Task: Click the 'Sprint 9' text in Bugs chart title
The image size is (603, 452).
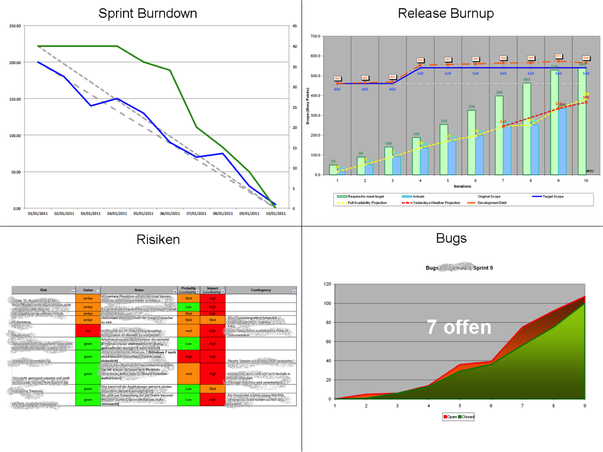Action: (x=483, y=268)
